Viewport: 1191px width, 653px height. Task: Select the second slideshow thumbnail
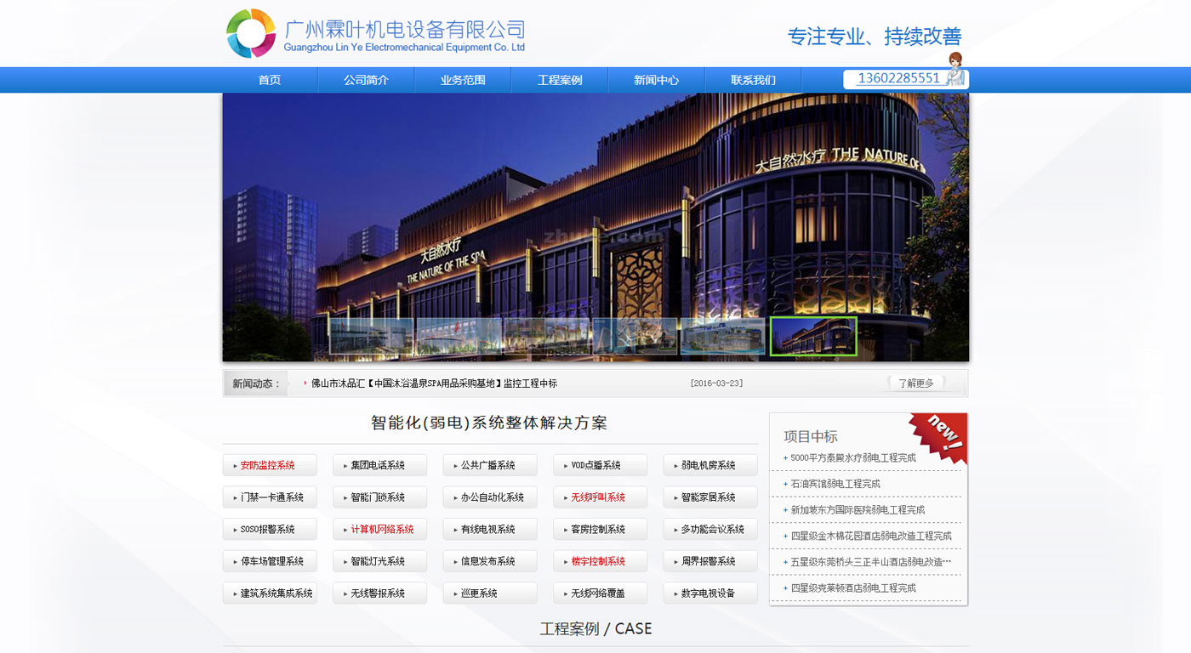(459, 336)
